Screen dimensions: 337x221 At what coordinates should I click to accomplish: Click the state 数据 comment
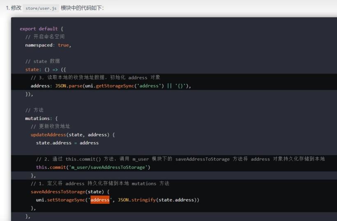pos(42,61)
